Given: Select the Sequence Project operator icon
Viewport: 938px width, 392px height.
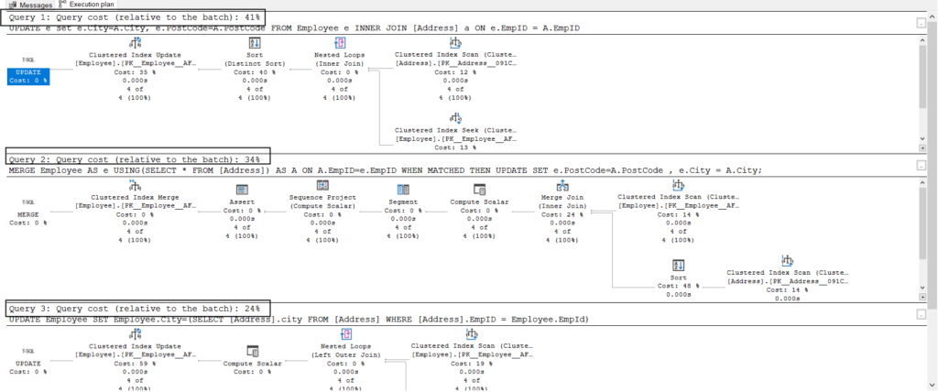Looking at the screenshot, I should tap(322, 187).
